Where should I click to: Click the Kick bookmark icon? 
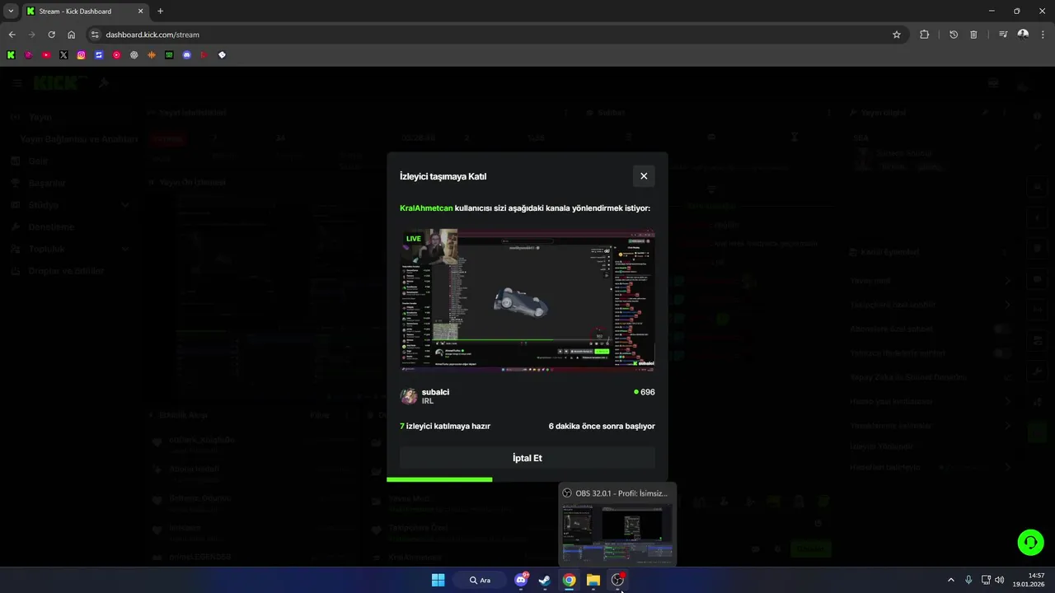click(x=11, y=55)
